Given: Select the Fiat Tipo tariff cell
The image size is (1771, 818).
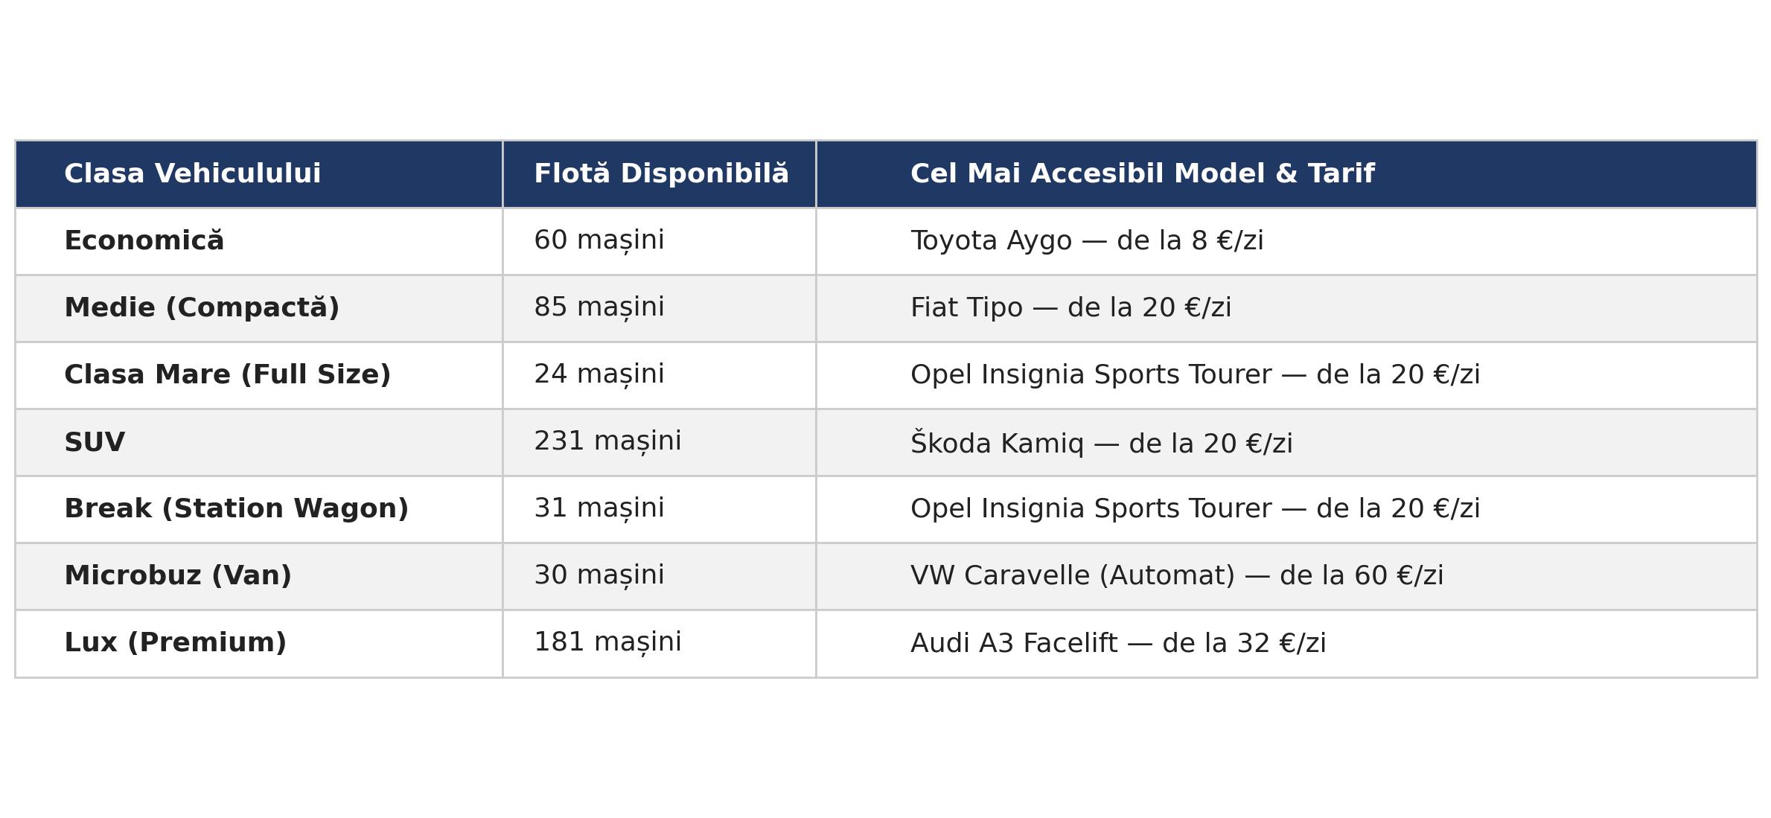Looking at the screenshot, I should point(1286,308).
